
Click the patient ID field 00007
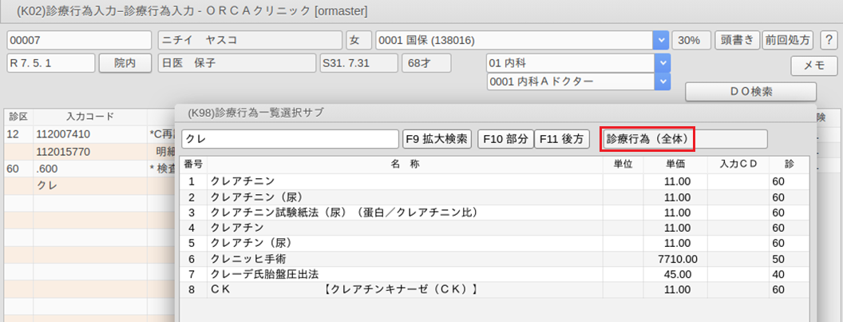[x=78, y=40]
